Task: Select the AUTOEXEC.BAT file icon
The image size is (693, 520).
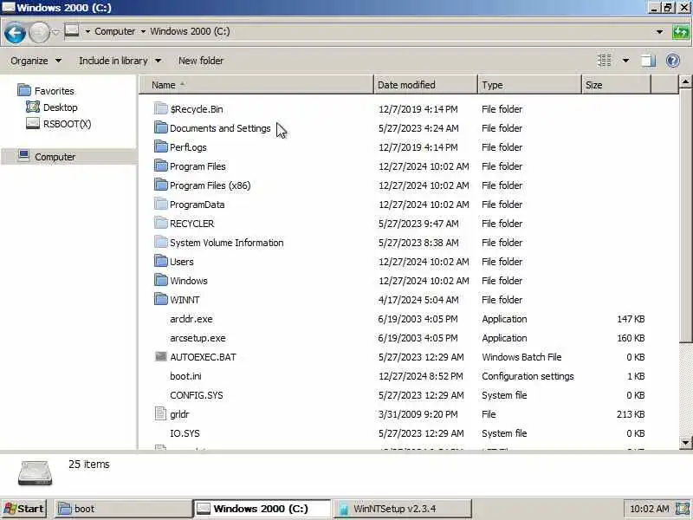Action: (x=161, y=356)
